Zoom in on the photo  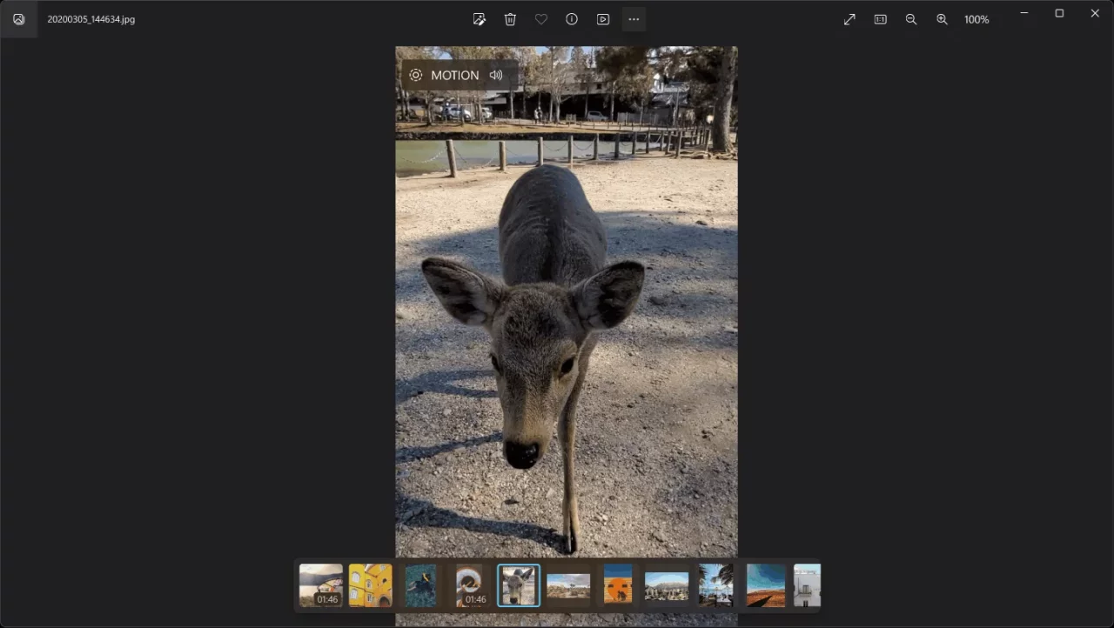942,19
